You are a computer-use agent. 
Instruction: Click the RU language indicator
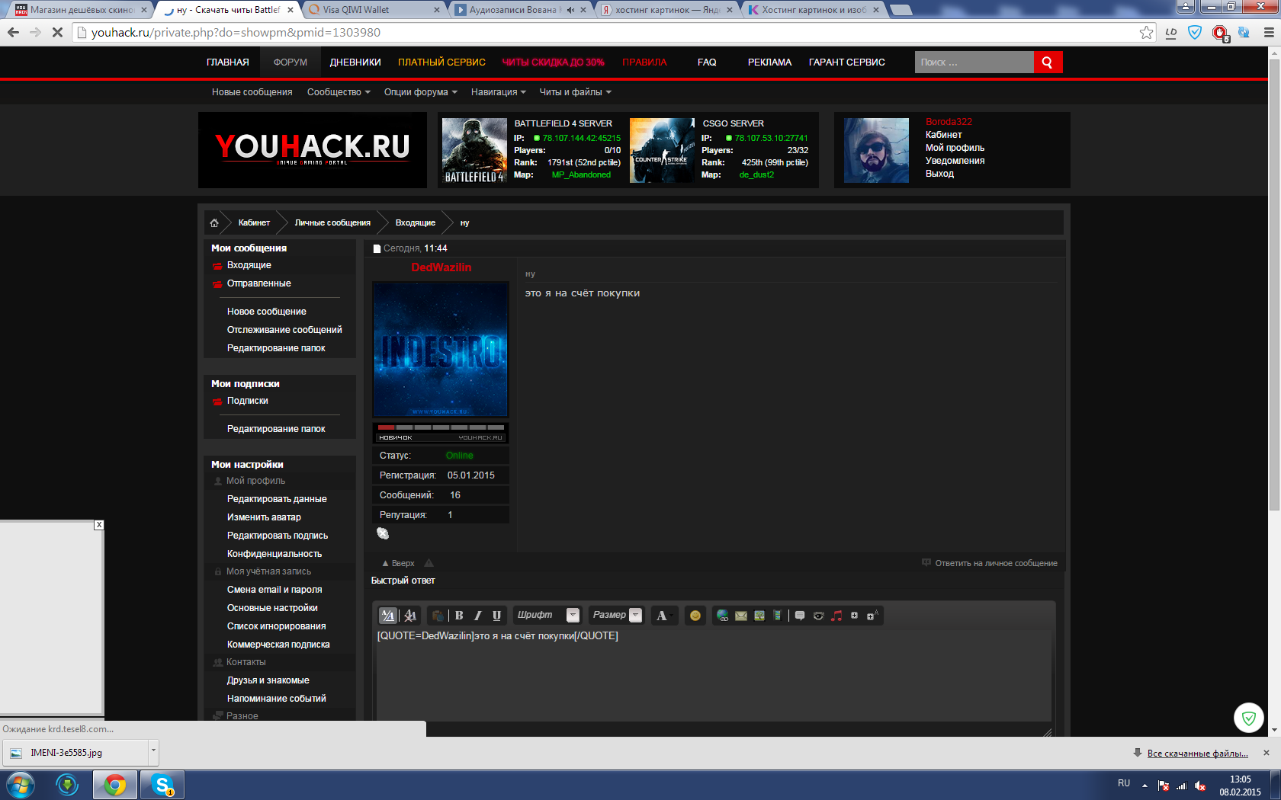click(x=1124, y=783)
